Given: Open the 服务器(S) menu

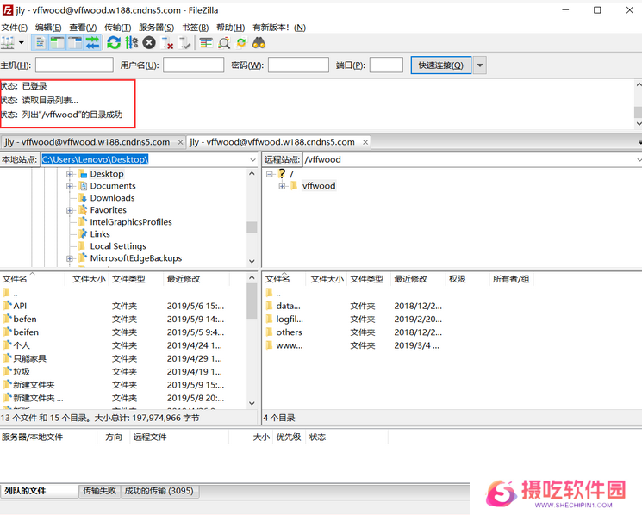Looking at the screenshot, I should coord(156,28).
